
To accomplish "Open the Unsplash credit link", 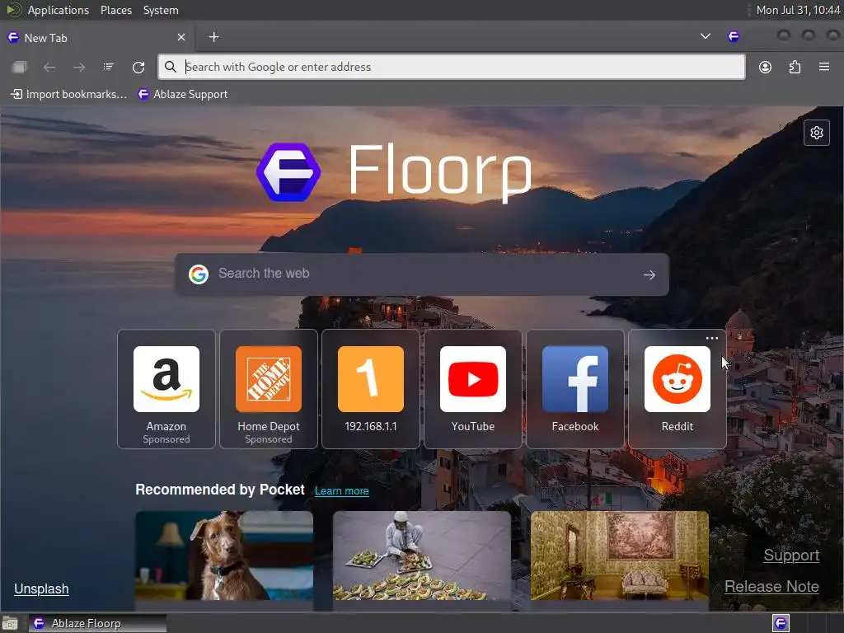I will 41,588.
